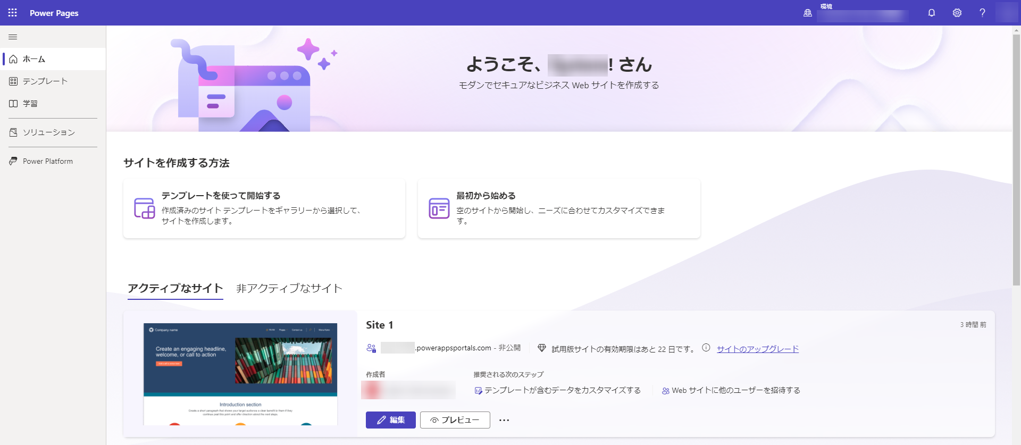The image size is (1021, 445).
Task: Click the テンプレート grid icon
Action: tap(13, 81)
